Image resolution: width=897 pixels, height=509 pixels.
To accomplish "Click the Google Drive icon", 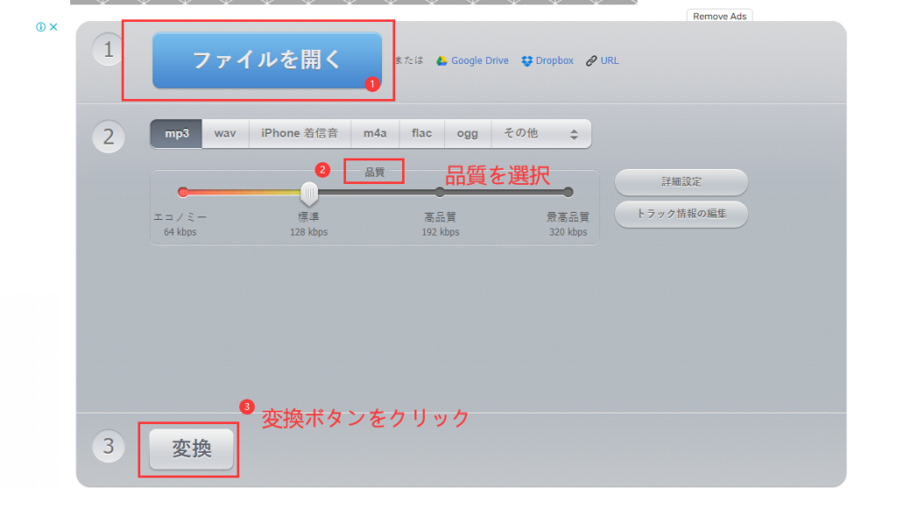I will [443, 60].
